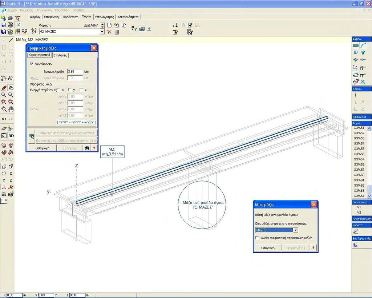Click the Z axis view icon
The width and height of the screenshot is (372, 298).
[11, 180]
